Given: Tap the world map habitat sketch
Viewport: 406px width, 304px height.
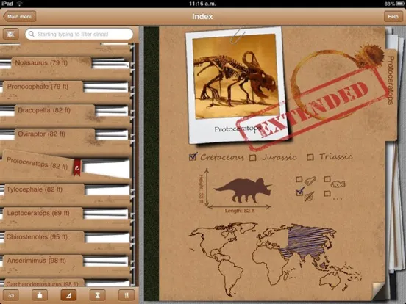Looking at the screenshot, I should pyautogui.click(x=274, y=258).
